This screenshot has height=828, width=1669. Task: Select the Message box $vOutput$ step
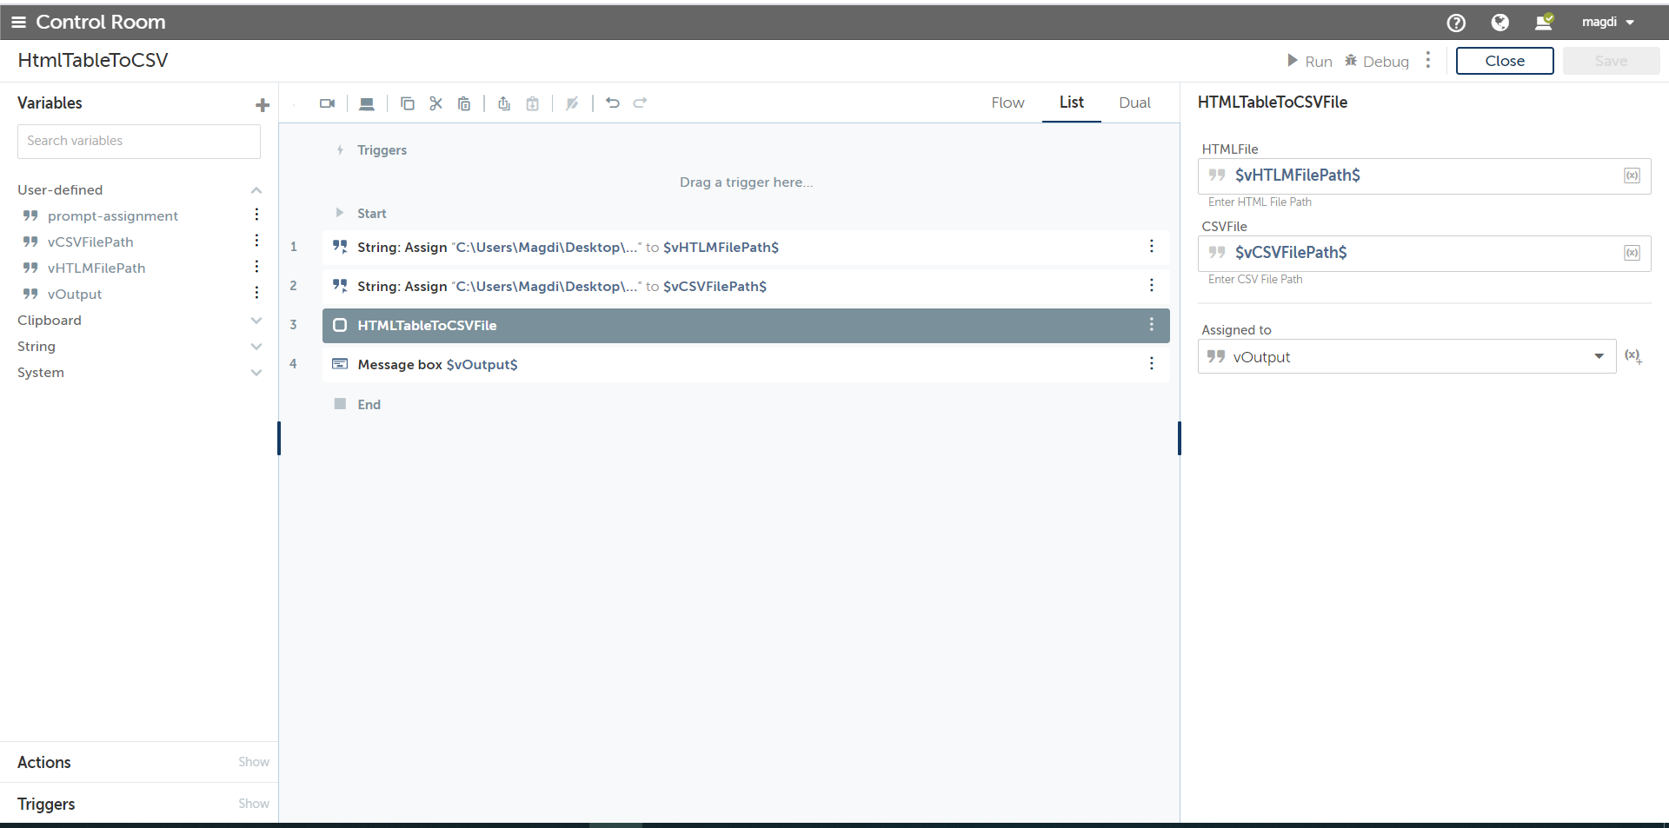(746, 365)
